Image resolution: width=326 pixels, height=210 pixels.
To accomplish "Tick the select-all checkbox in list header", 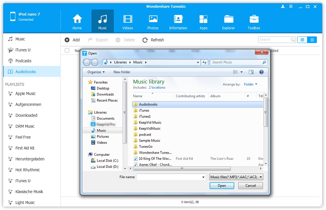I will click(67, 51).
